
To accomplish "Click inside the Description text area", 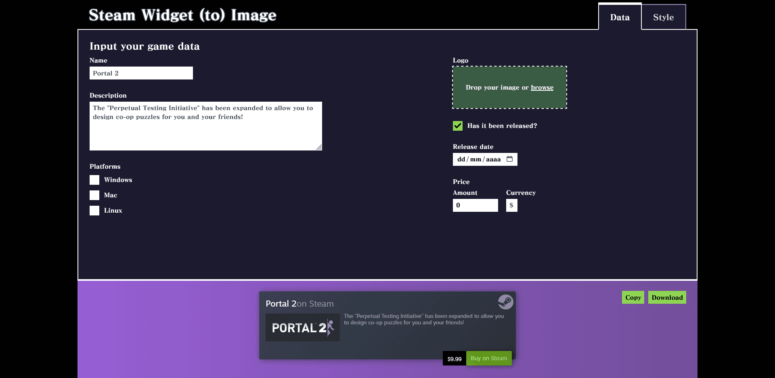I will click(206, 126).
